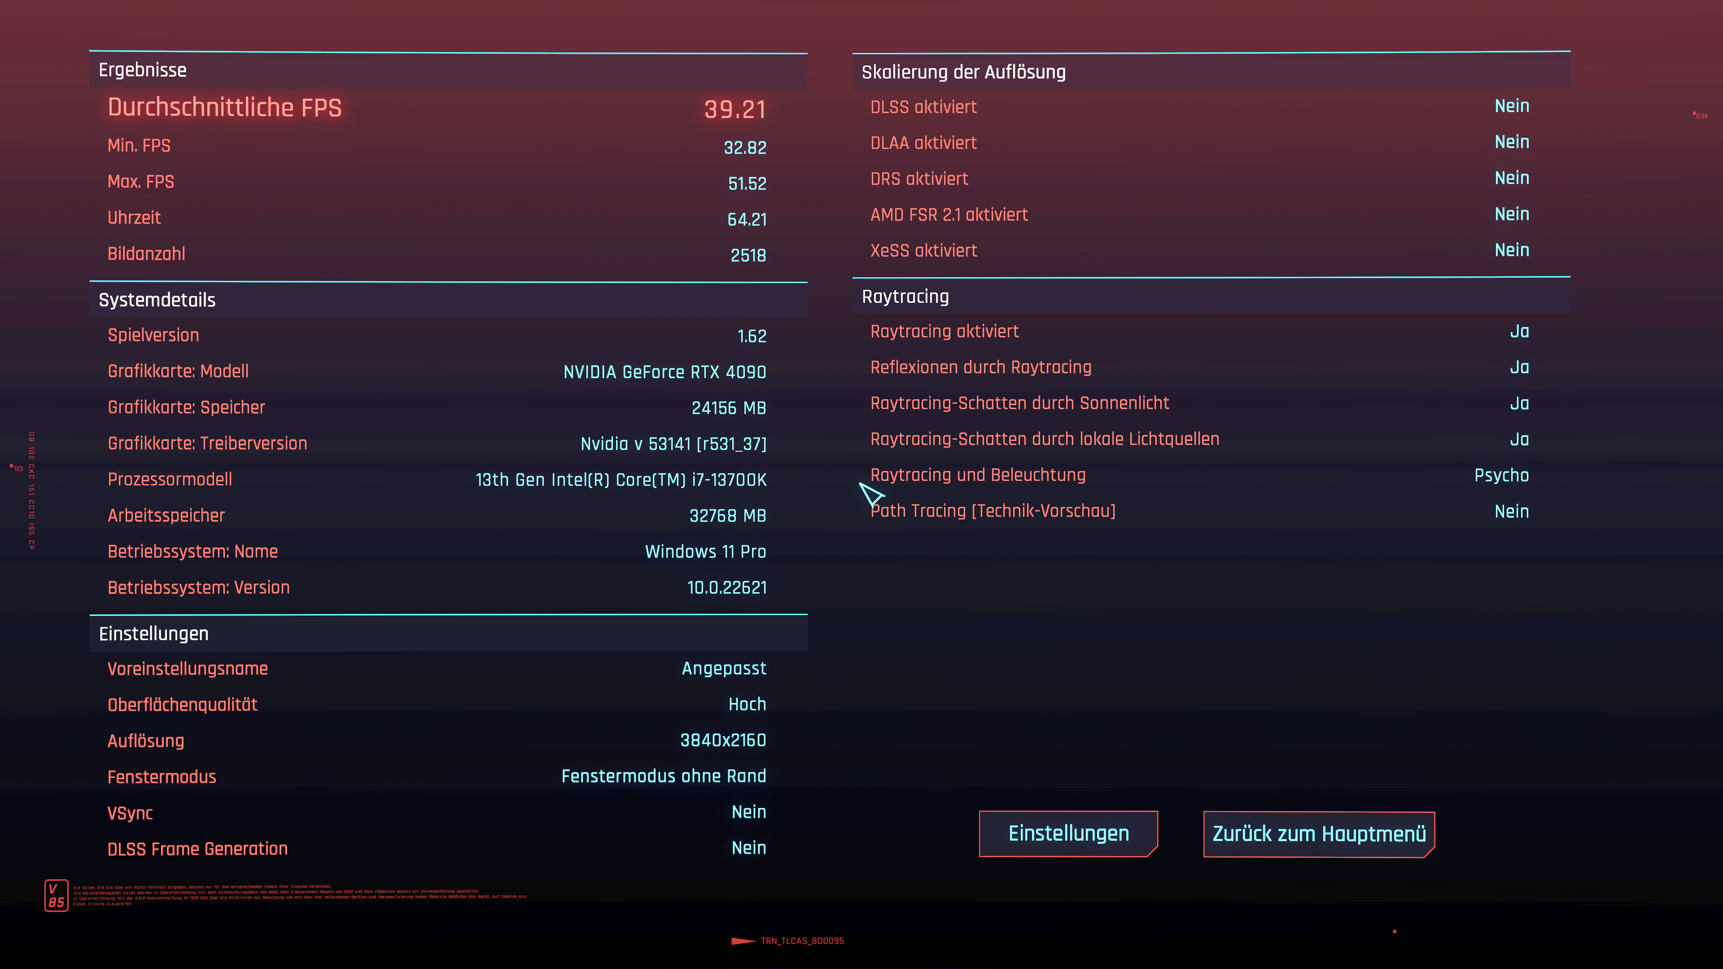Click the NVIDIA GeForce RTX 4090 text
Viewport: 1723px width, 969px height.
click(664, 372)
